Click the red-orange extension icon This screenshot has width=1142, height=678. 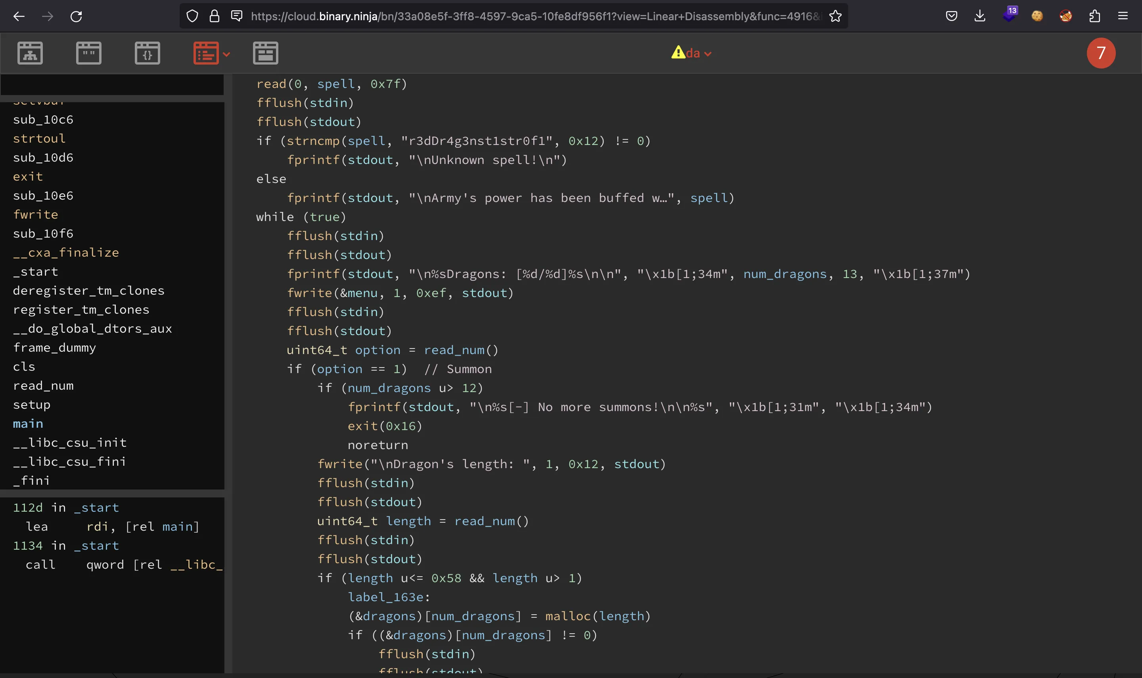coord(1065,17)
